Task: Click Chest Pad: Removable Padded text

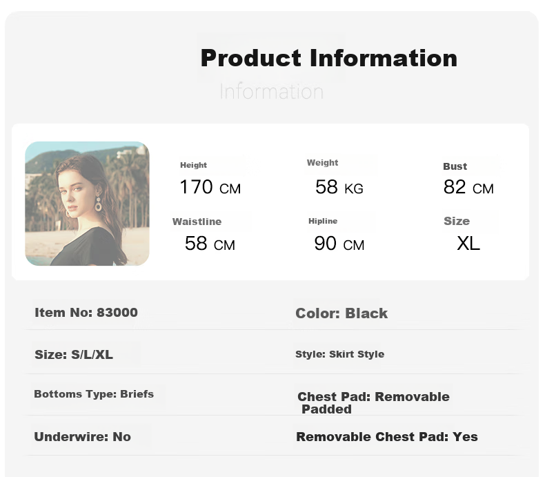Action: click(x=373, y=402)
